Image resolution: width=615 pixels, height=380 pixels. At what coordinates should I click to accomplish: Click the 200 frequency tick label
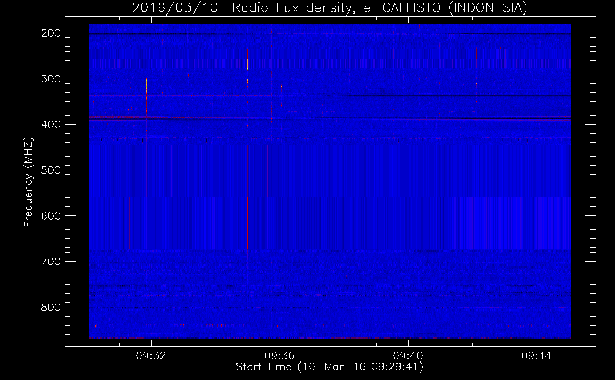point(51,33)
